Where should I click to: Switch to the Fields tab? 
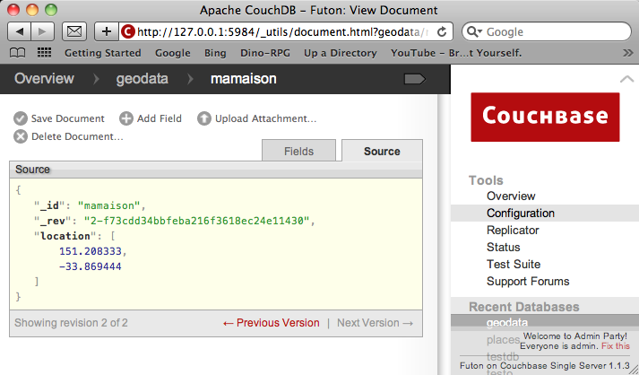pos(299,152)
